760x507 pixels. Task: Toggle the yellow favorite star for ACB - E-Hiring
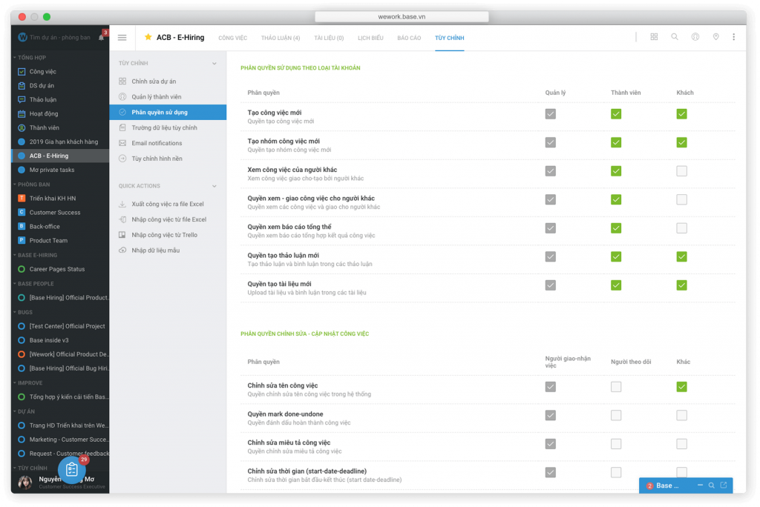tap(148, 37)
